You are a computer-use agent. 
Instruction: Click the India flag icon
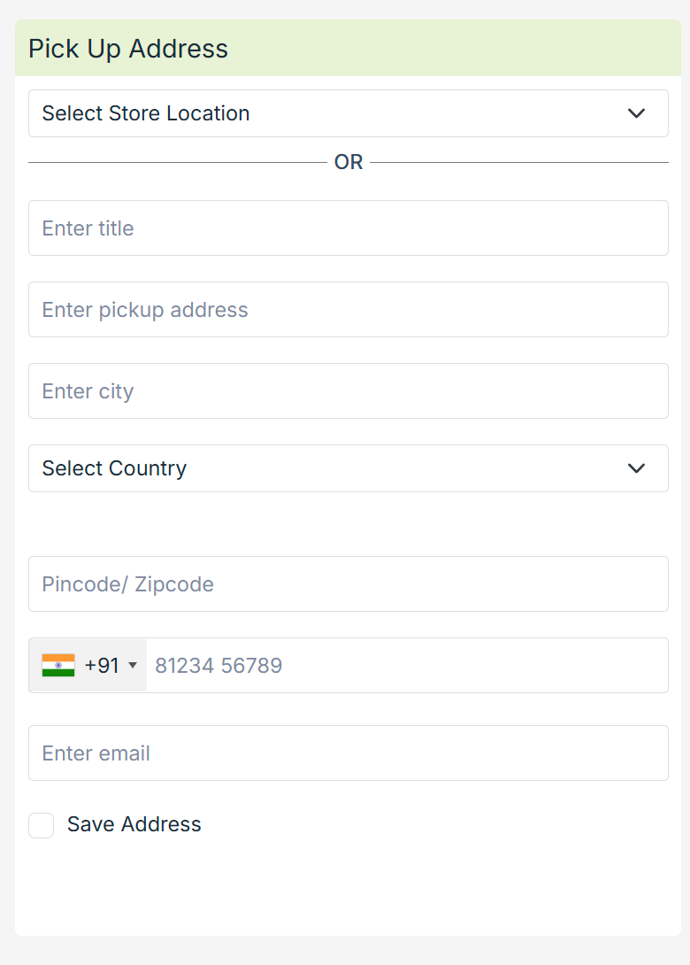(58, 666)
